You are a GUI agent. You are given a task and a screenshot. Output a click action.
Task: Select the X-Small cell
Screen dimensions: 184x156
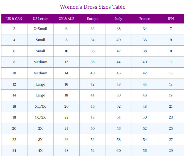coord(40,29)
